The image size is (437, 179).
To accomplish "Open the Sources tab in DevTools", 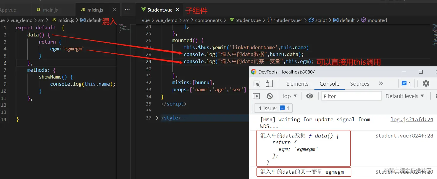I will pos(359,84).
